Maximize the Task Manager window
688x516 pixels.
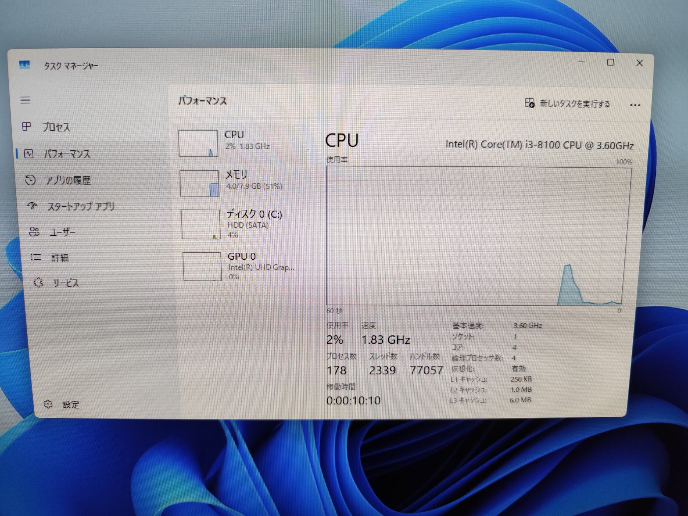[x=610, y=63]
